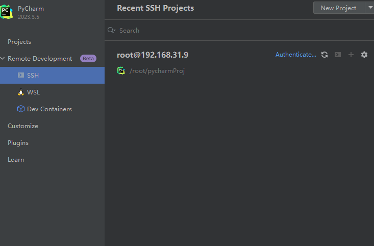Image resolution: width=374 pixels, height=246 pixels.
Task: Click the refresh icon beside Authenticate
Action: point(325,55)
